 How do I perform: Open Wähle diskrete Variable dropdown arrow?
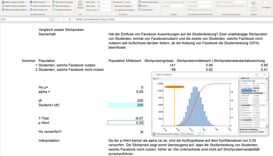[x=27, y=6]
